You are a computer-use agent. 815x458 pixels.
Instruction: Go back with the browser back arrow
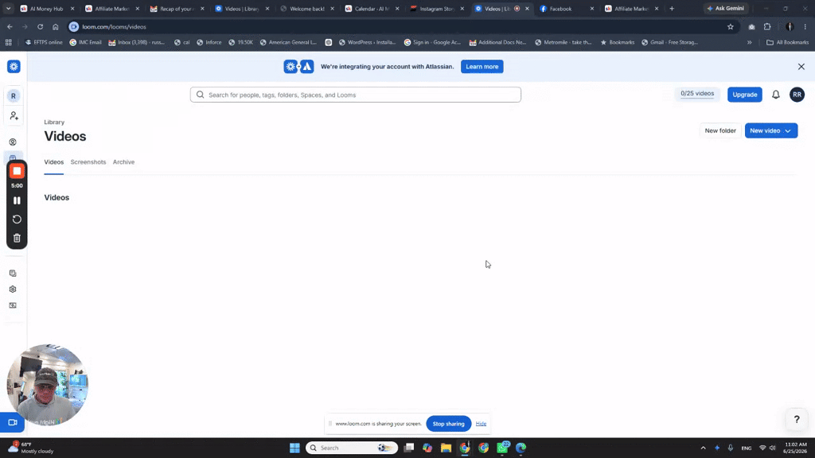coord(10,26)
